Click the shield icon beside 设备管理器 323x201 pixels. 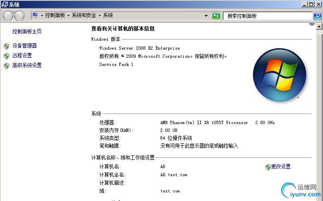click(x=7, y=46)
